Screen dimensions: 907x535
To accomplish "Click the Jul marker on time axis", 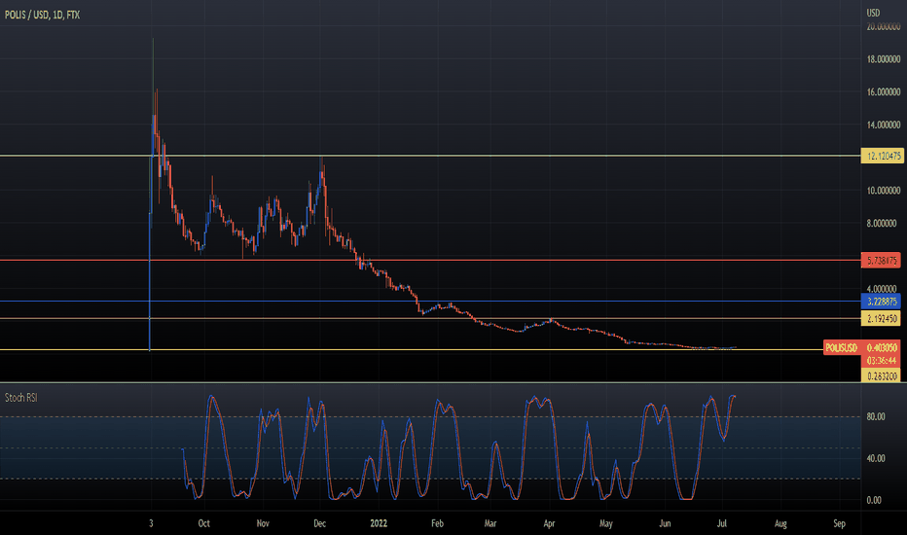I will (x=722, y=523).
